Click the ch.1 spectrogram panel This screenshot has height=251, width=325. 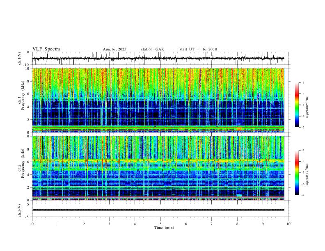coord(158,100)
